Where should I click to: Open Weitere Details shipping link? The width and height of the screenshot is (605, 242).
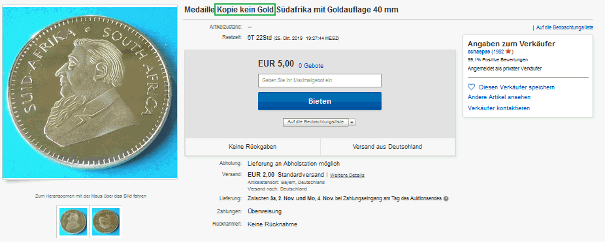347,175
